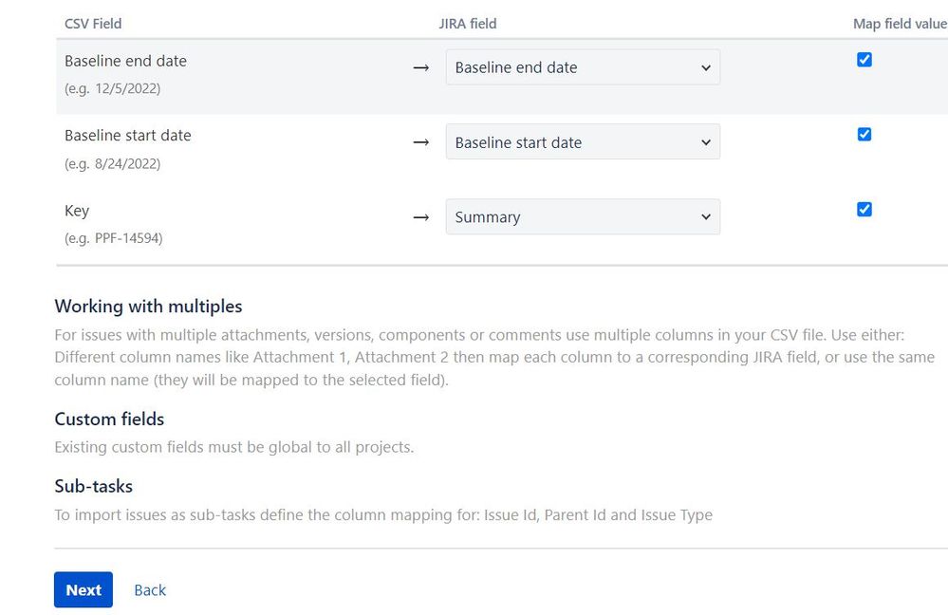Open the Baseline end date JIRA field dropdown
This screenshot has width=948, height=615.
point(583,67)
